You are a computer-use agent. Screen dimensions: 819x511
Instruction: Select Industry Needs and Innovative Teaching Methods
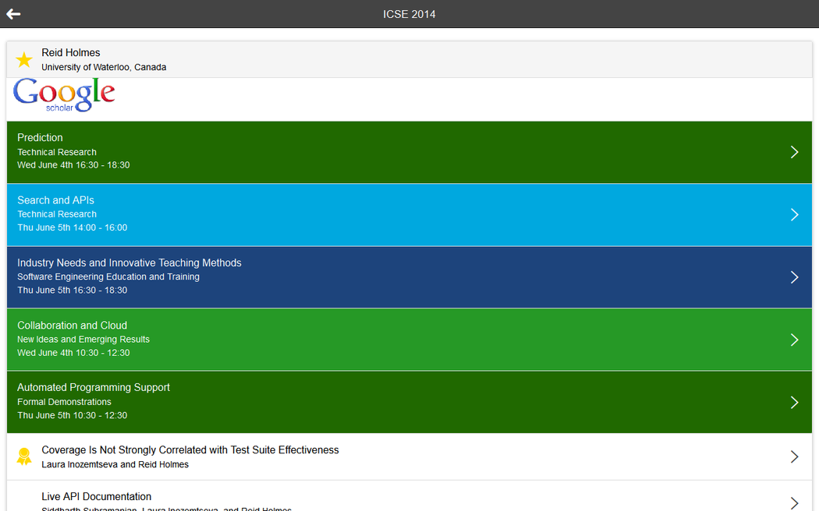coord(129,263)
